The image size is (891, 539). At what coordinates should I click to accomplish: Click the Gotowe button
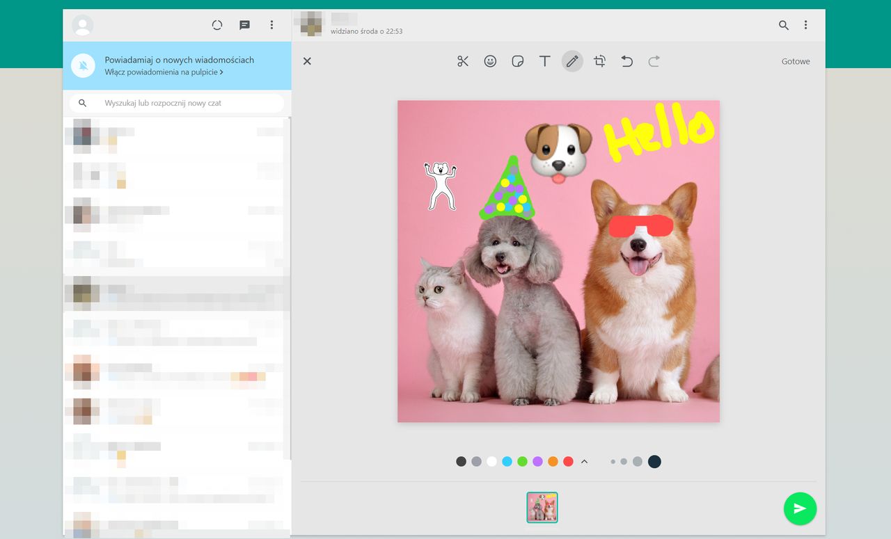(795, 61)
